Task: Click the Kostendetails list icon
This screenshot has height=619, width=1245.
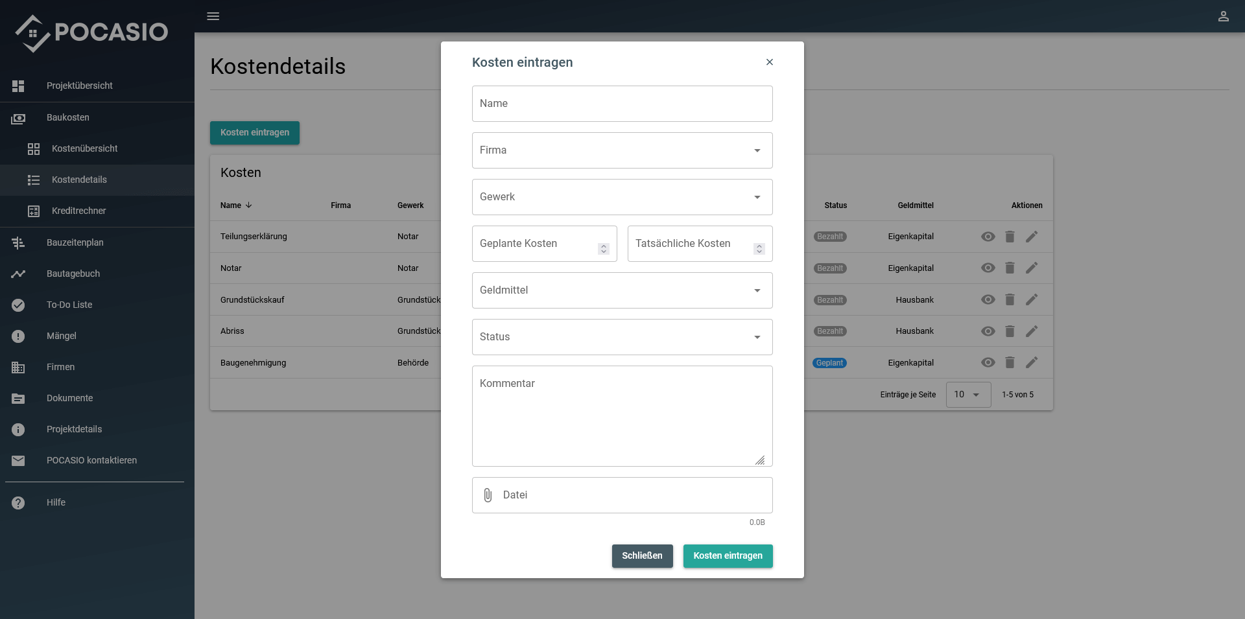Action: click(x=34, y=180)
